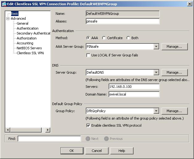The height and width of the screenshot is (159, 194).
Task: Collapse the Advanced tree node
Action: (8, 19)
